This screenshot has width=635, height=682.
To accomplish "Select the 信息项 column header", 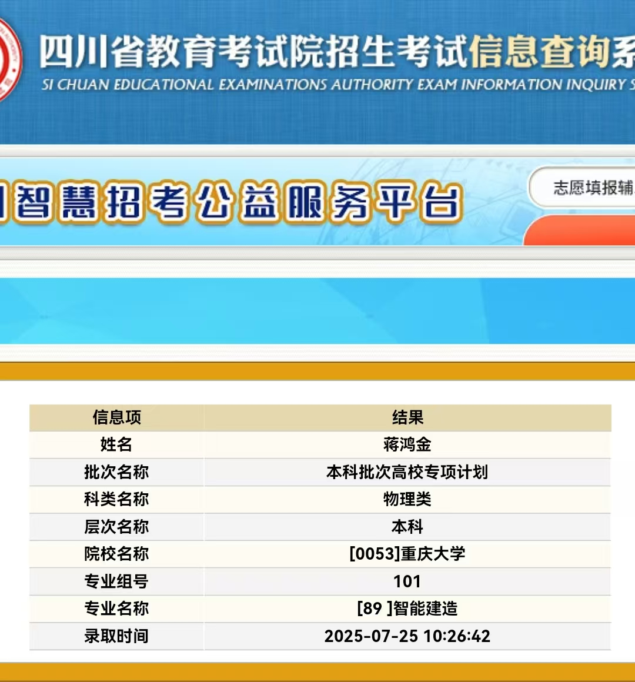I will (116, 417).
